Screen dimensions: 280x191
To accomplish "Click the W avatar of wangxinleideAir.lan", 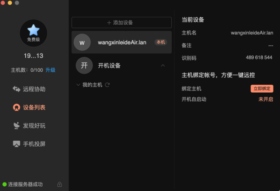I will 82,42.
